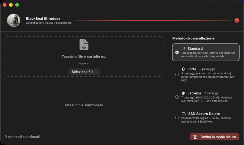The height and width of the screenshot is (145, 244).
Task: Select the checked Standard method radio button
Action: [x=177, y=52]
